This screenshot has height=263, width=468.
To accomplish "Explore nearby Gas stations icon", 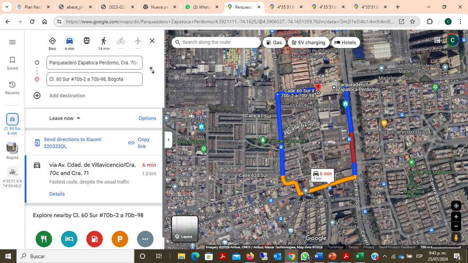I will (94, 239).
